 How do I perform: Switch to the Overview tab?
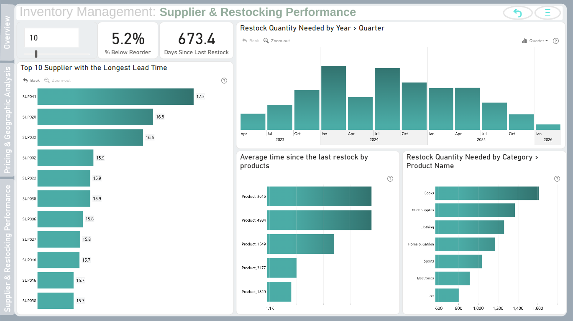click(8, 33)
